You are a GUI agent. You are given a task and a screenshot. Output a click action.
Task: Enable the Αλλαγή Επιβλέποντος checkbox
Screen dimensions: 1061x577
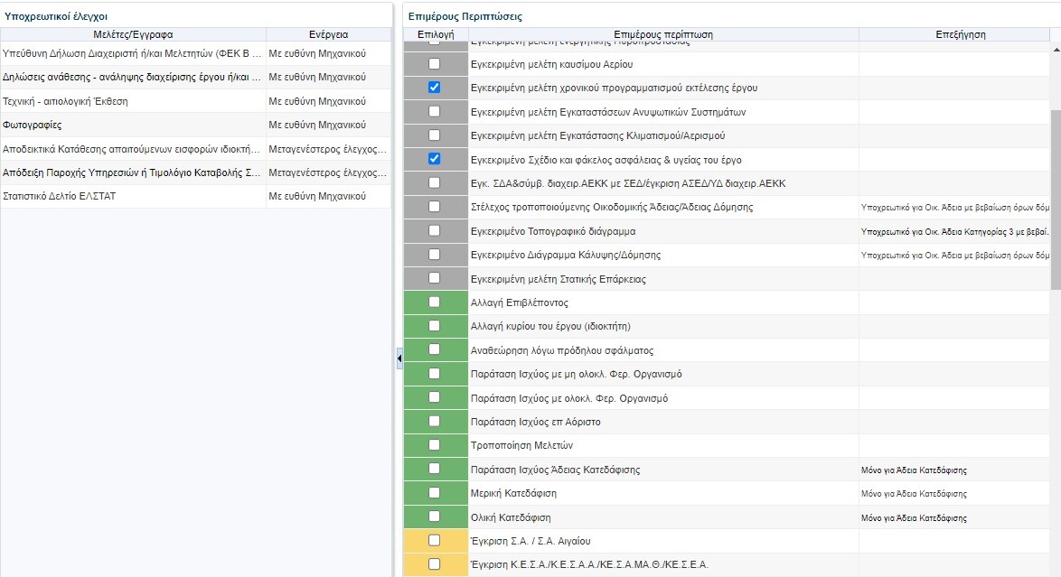(x=435, y=302)
